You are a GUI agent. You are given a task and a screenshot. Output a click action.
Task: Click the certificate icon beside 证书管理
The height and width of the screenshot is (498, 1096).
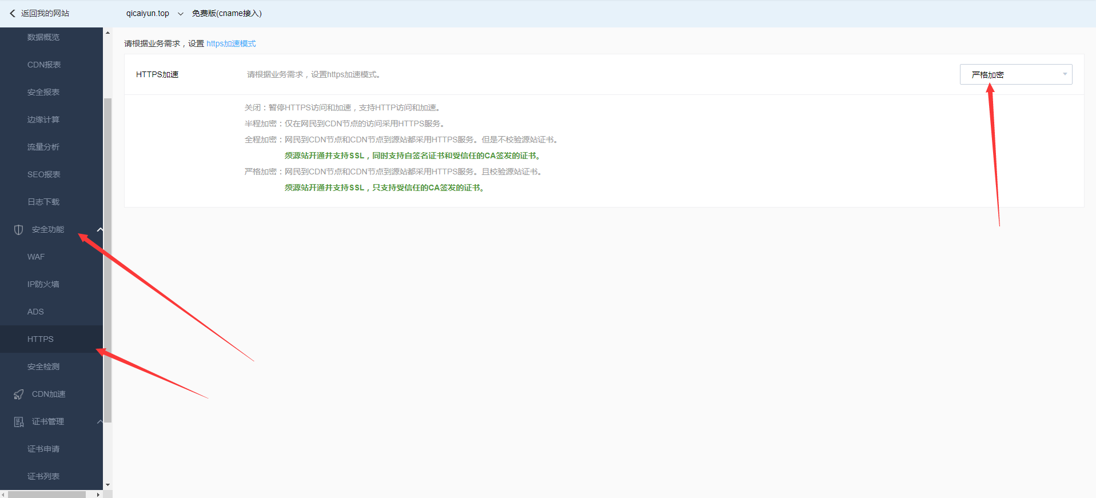pos(18,422)
